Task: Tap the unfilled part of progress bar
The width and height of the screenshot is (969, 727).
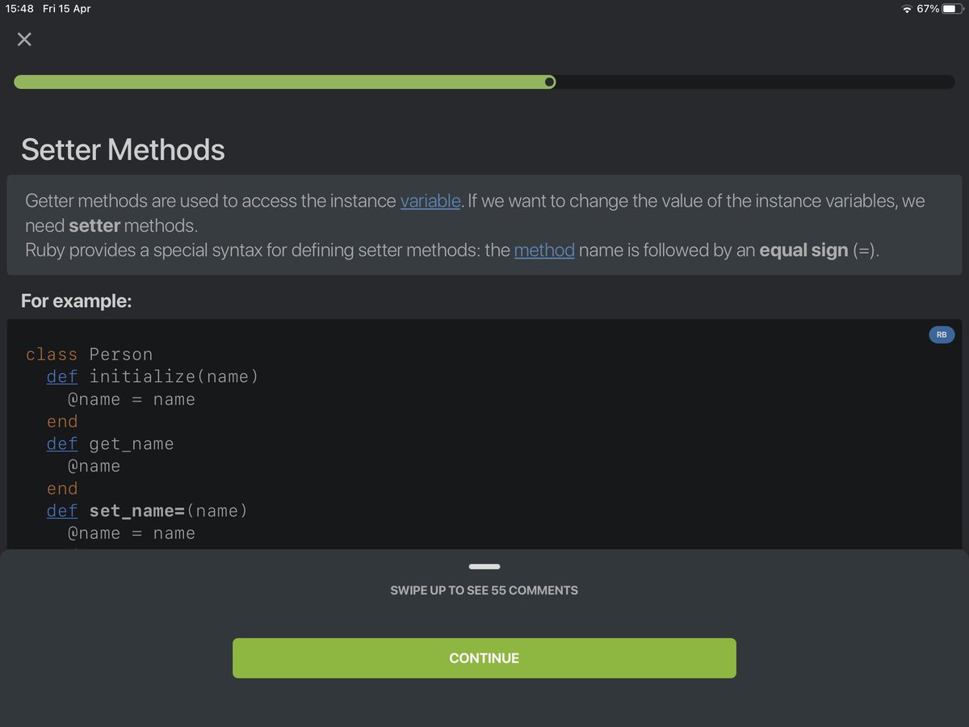Action: coord(755,82)
